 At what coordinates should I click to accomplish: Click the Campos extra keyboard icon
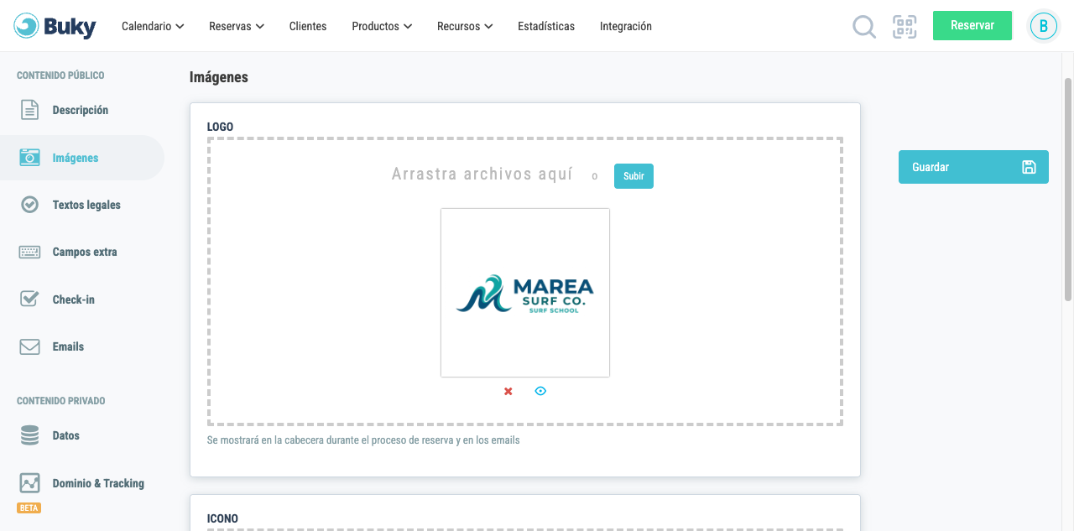point(29,252)
